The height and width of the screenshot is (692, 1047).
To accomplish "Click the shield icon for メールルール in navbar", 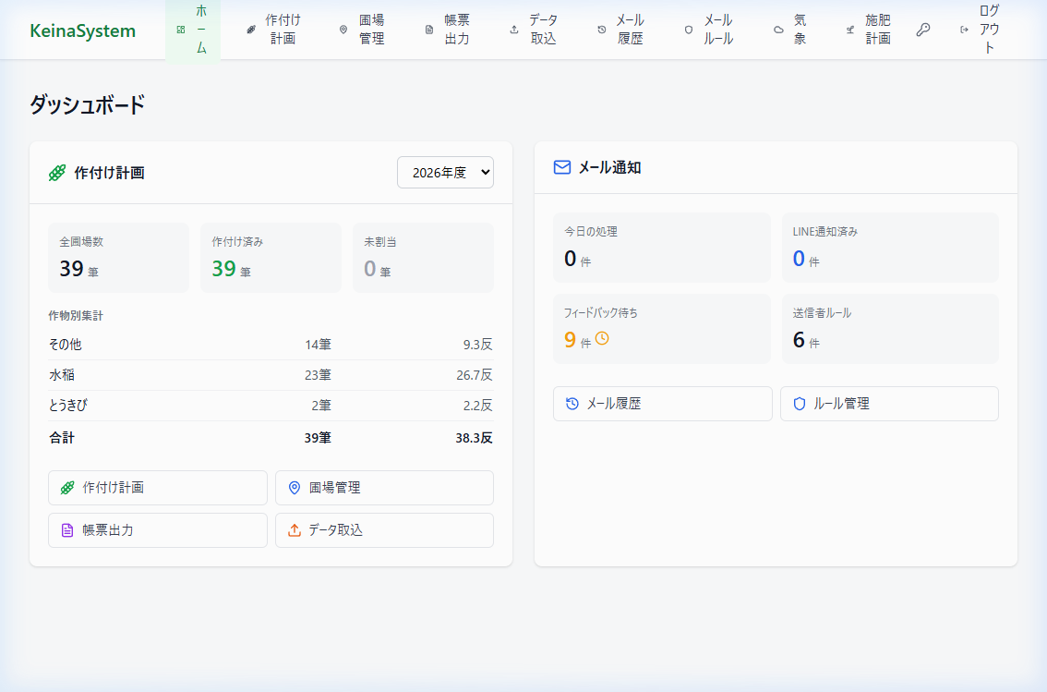I will [688, 30].
